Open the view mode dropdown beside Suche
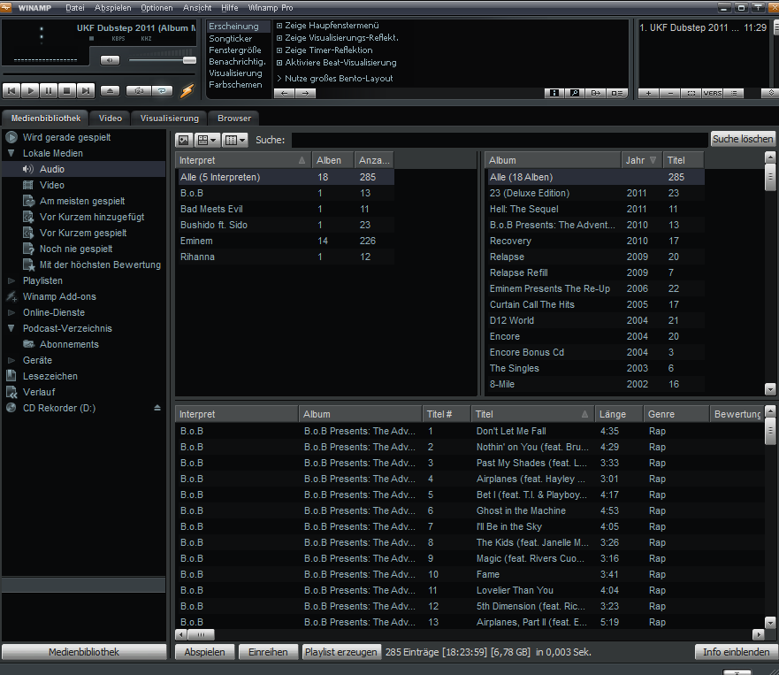The height and width of the screenshot is (675, 779). pos(207,140)
